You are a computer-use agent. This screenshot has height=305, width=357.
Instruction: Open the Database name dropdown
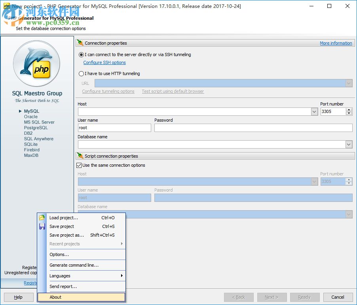tap(349, 144)
